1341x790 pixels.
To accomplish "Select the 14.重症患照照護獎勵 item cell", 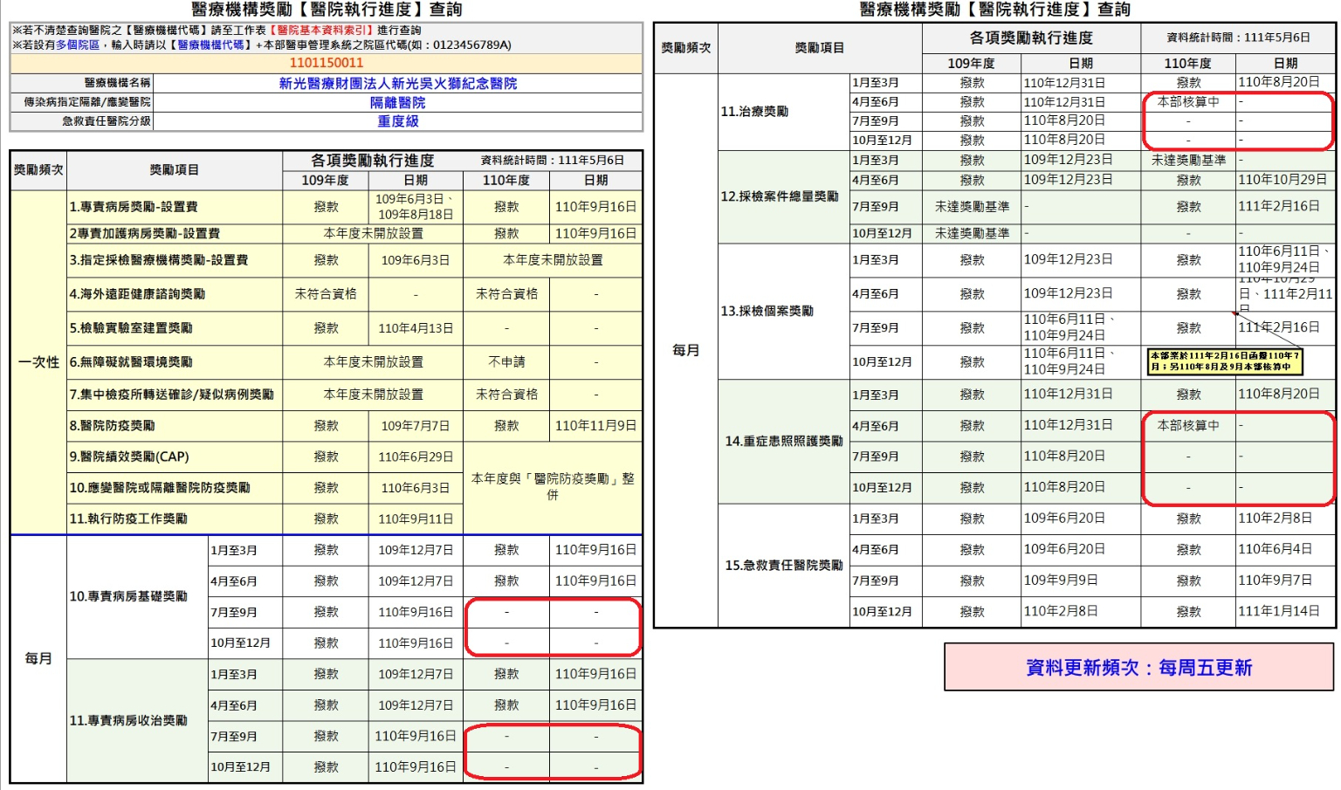I will [783, 442].
